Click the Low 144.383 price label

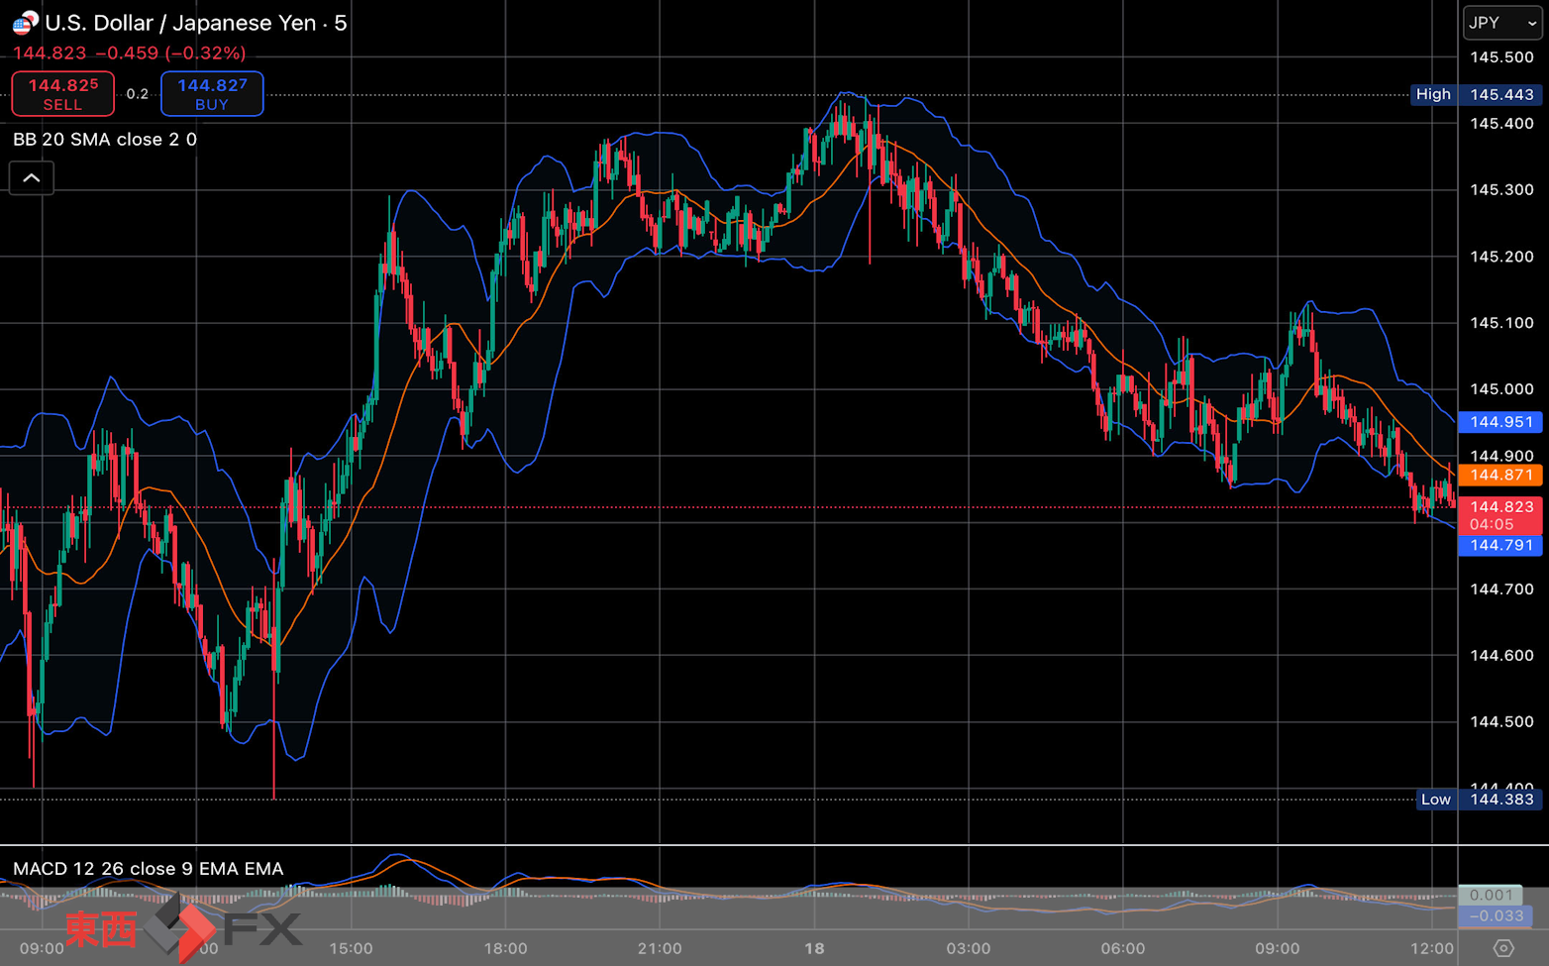[x=1479, y=800]
